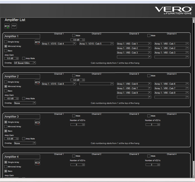This screenshot has width=195, height=182.
Task: Toggle Mirrored Array on Amplifier 1
Action: [6, 46]
